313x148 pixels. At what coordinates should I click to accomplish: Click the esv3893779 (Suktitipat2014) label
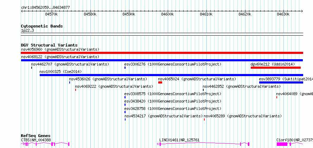[x=286, y=79]
